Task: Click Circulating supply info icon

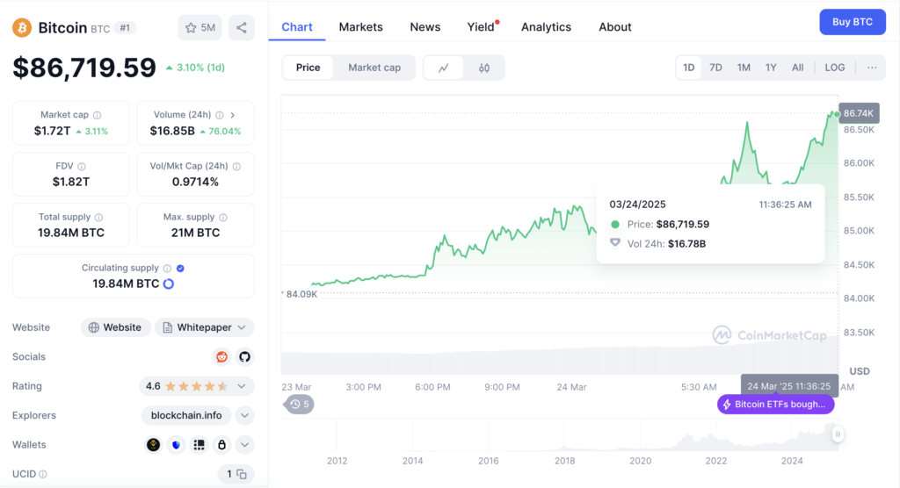Action: point(167,269)
